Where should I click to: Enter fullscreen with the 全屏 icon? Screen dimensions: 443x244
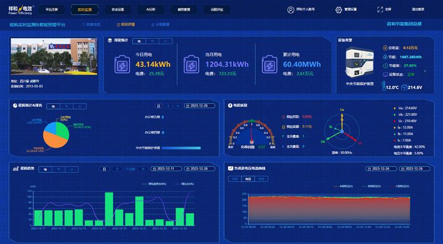point(380,10)
